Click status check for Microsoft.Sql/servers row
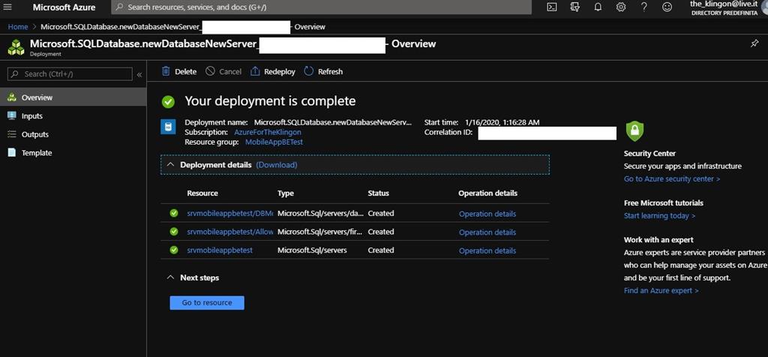 pos(174,250)
